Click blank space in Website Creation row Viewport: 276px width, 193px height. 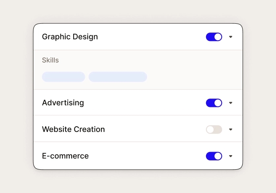tap(155, 129)
